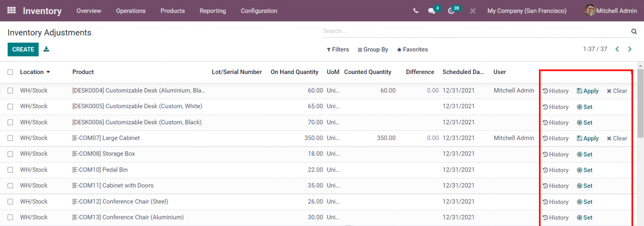644x226 pixels.
Task: Open the Group By dropdown
Action: (x=373, y=50)
